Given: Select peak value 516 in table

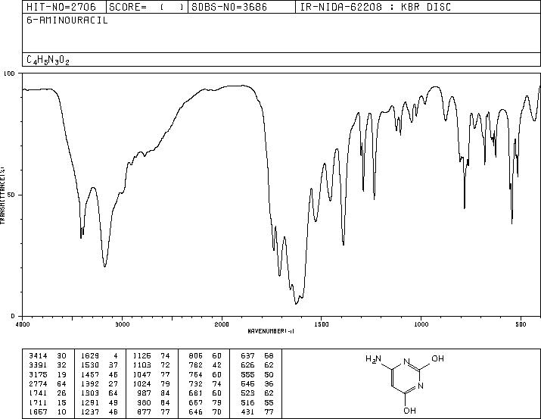Looking at the screenshot, I should coord(247,403).
